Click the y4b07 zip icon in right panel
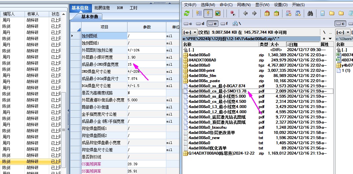This screenshot has width=353, height=174. pos(338,66)
